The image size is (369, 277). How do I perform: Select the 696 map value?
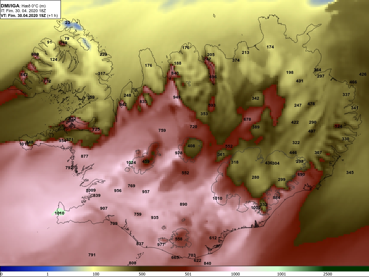pyautogui.click(x=213, y=77)
